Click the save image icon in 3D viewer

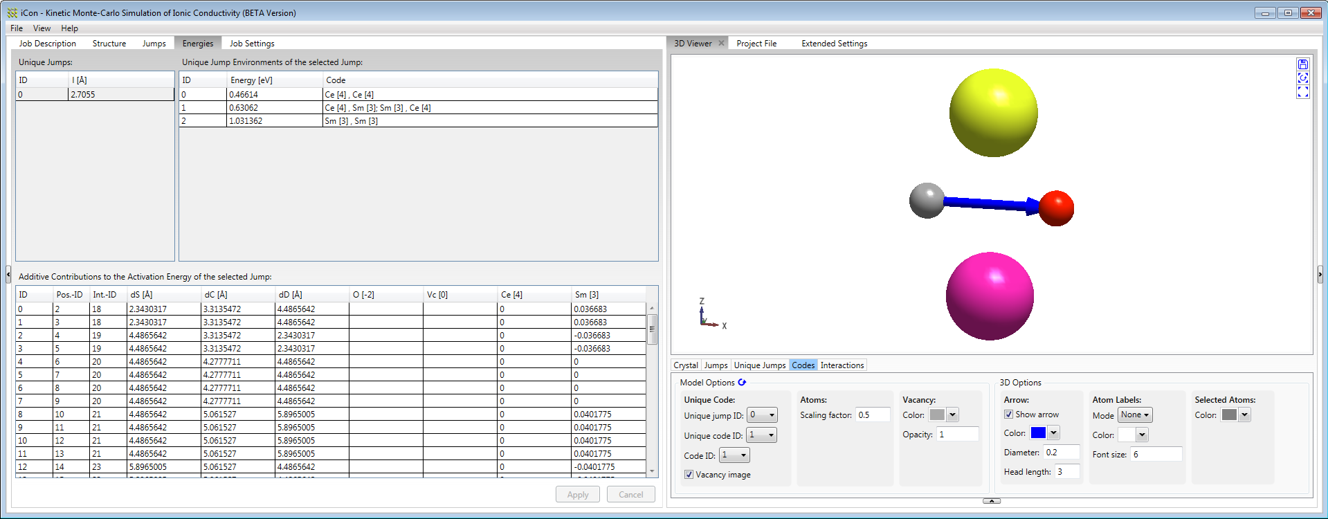[x=1302, y=64]
